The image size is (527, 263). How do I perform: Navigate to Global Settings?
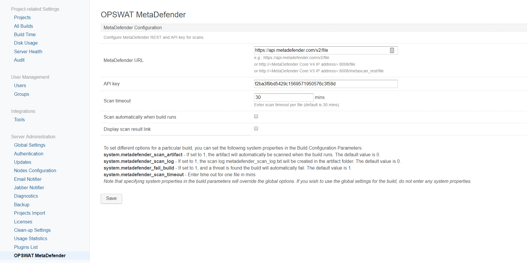click(29, 145)
